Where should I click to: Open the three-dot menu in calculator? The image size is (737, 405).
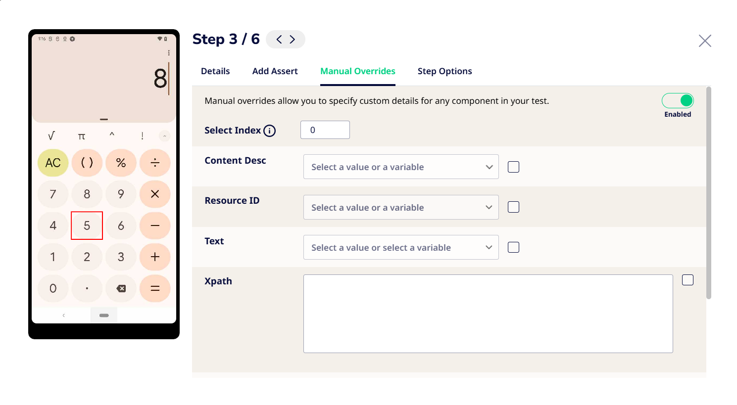point(169,53)
